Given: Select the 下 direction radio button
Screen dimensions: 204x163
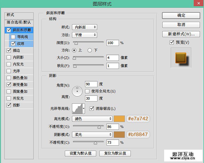Looking at the screenshot, I should pos(90,50).
